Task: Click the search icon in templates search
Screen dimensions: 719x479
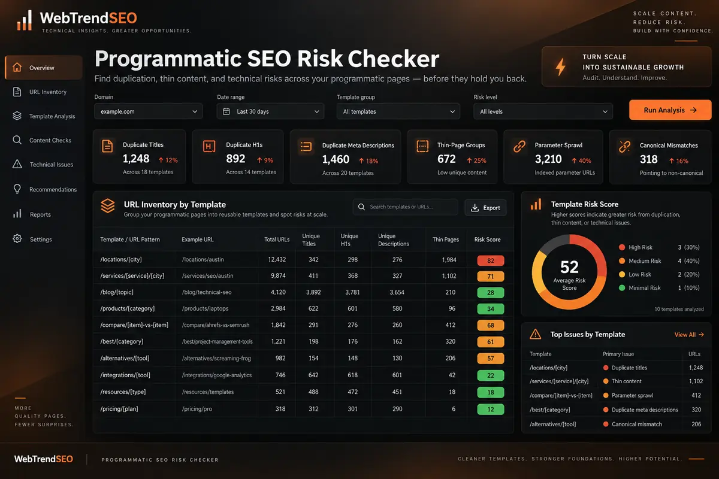Action: click(361, 207)
